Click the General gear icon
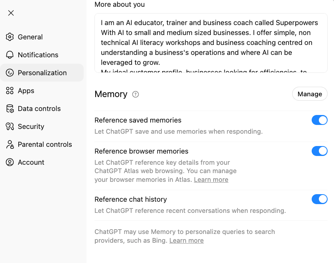The image size is (334, 263). [10, 37]
